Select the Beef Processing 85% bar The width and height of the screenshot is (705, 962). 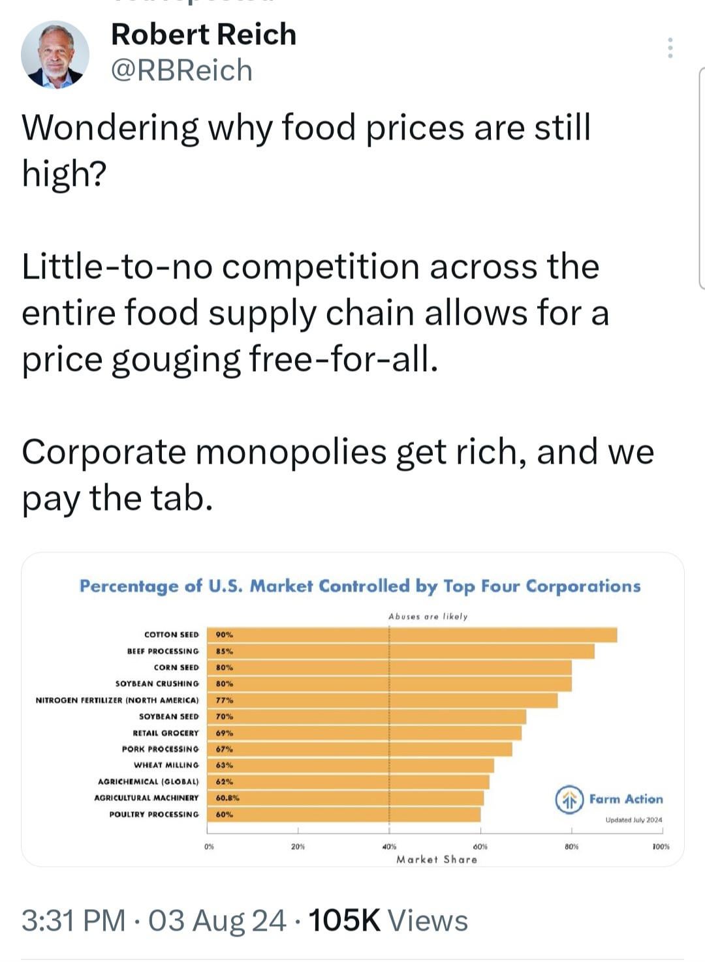(x=401, y=651)
